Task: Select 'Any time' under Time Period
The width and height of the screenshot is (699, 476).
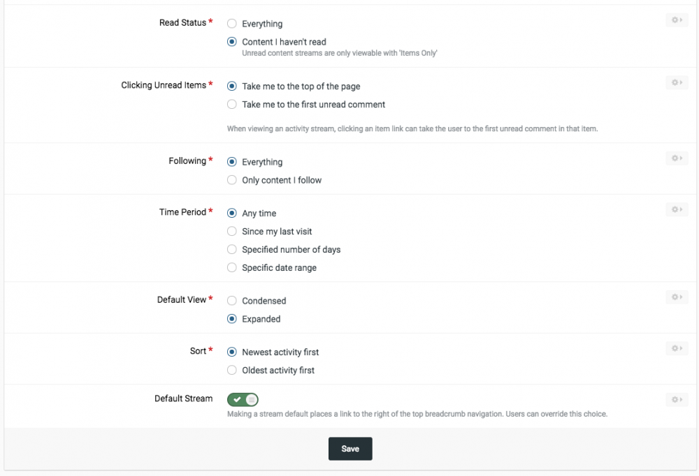Action: 232,214
